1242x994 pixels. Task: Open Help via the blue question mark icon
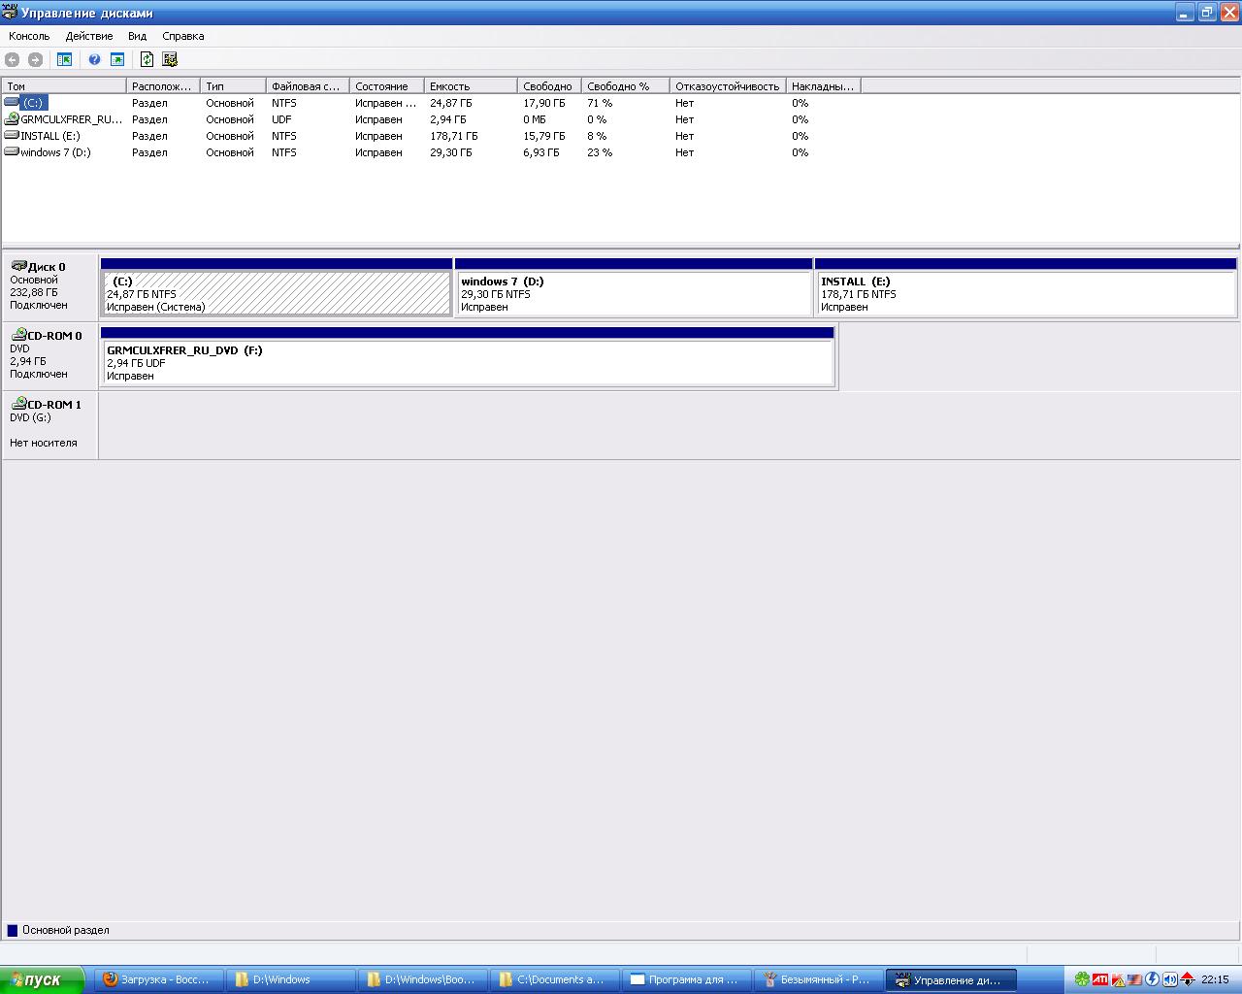tap(94, 59)
